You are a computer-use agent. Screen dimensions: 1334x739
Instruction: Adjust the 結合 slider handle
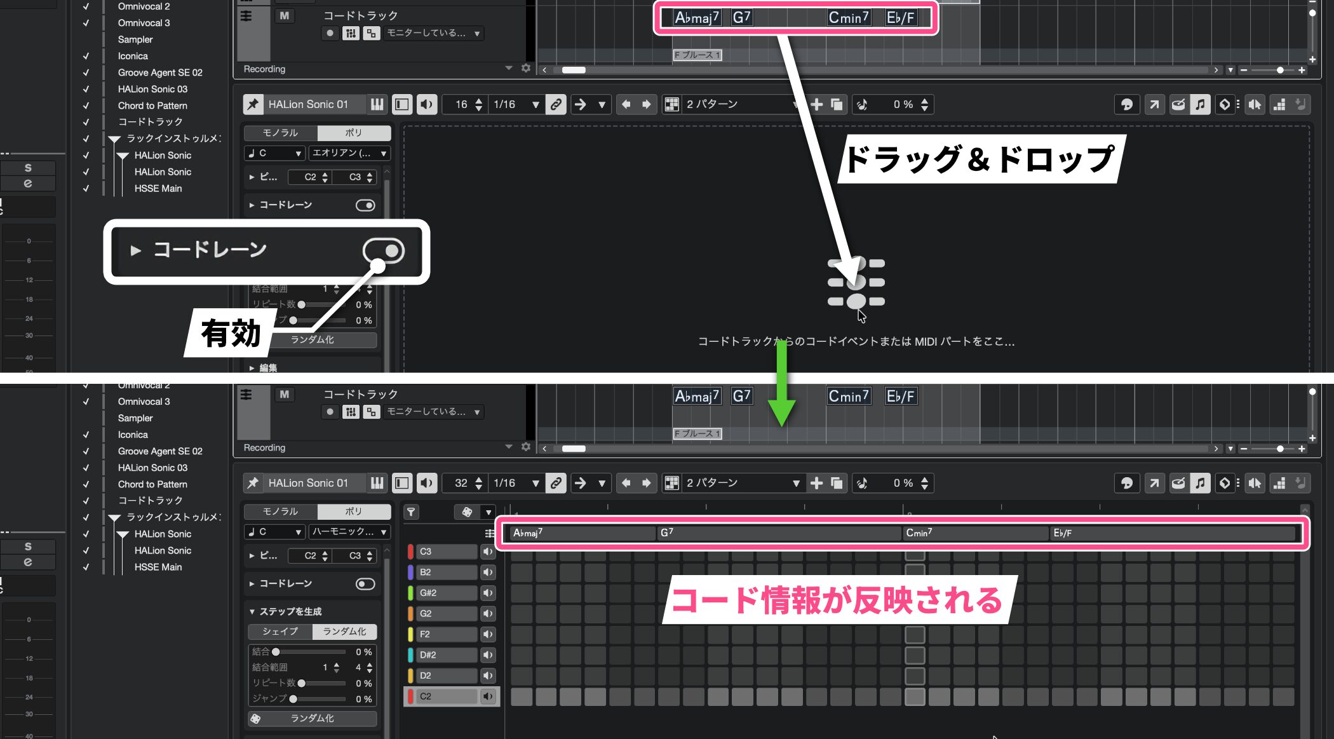pyautogui.click(x=276, y=652)
